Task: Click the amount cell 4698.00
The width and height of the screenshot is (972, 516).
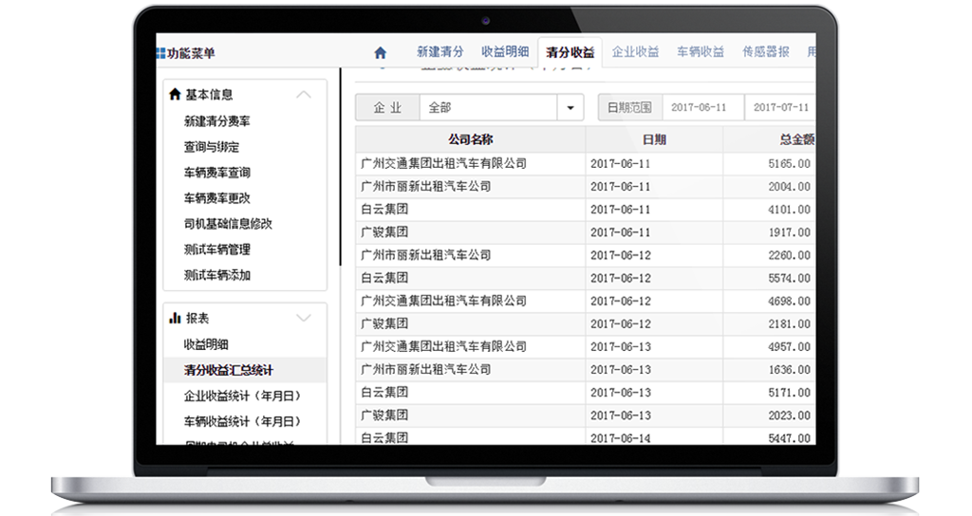Action: coord(789,302)
